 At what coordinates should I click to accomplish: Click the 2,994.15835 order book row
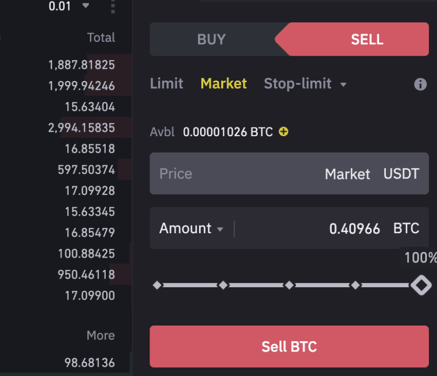[82, 128]
